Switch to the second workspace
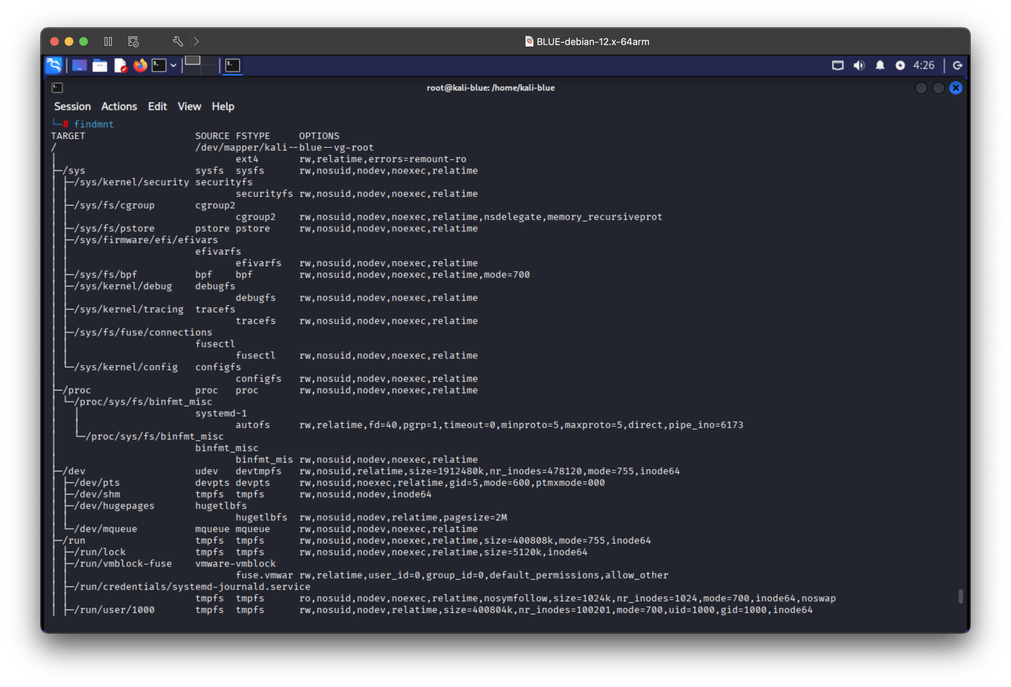Screen dimensions: 1011x687 pos(208,61)
